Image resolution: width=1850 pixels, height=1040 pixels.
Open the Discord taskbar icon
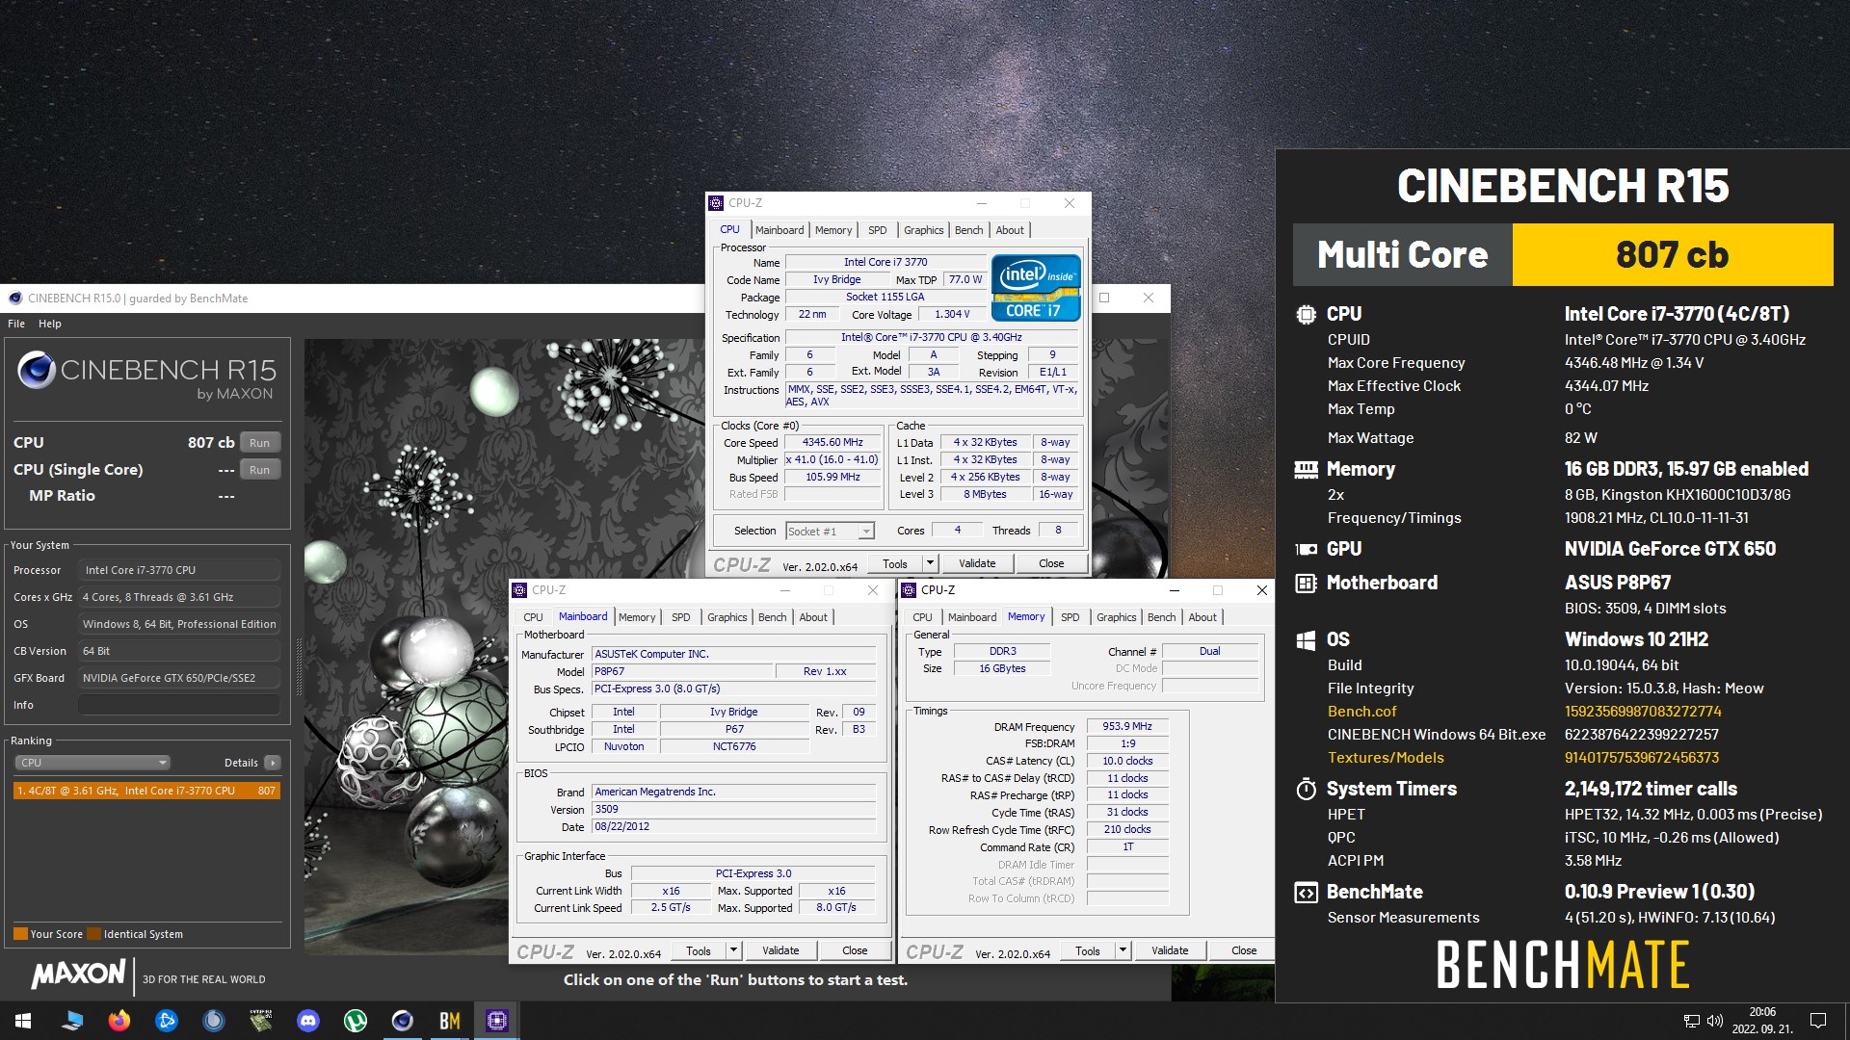tap(308, 1021)
